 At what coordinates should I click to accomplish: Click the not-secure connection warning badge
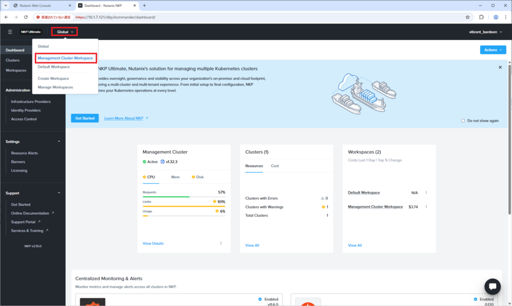point(54,17)
